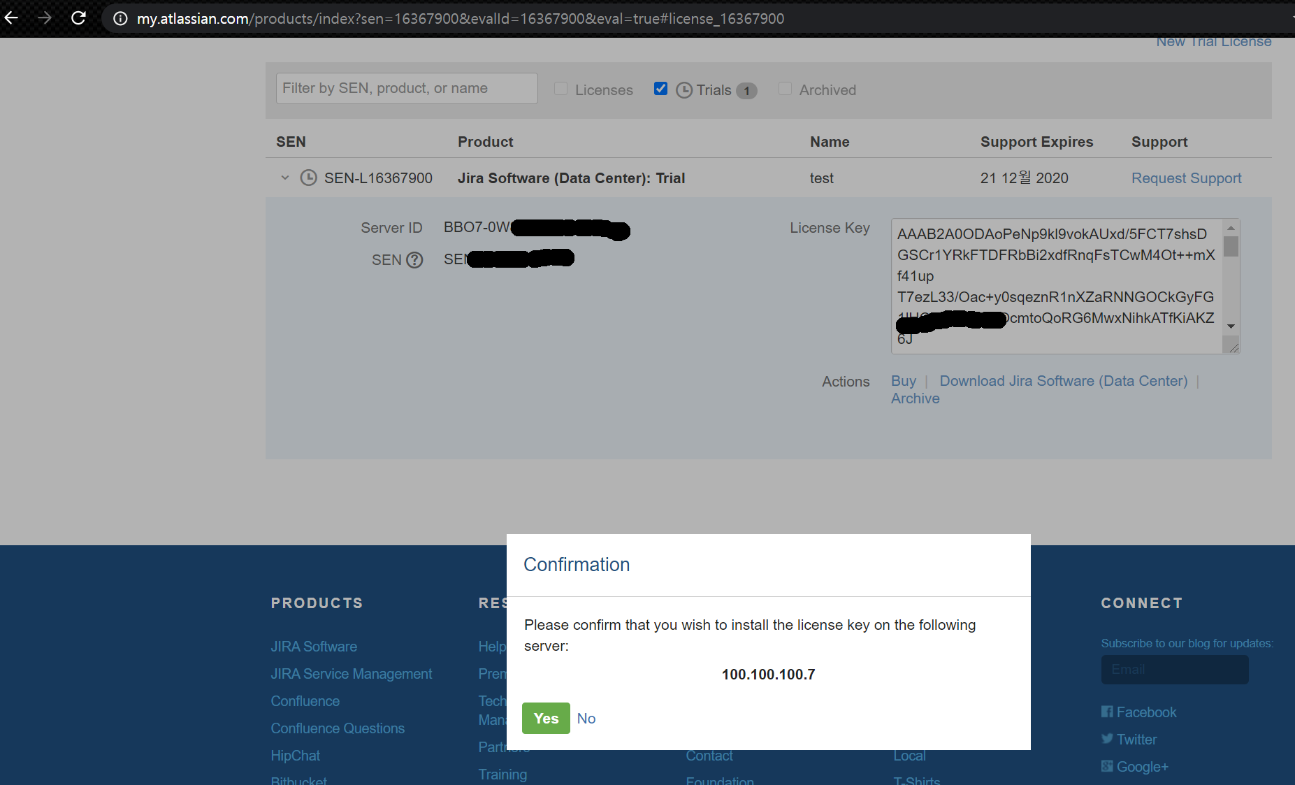The width and height of the screenshot is (1295, 785).
Task: Go forward with the browser forward arrow
Action: (x=45, y=17)
